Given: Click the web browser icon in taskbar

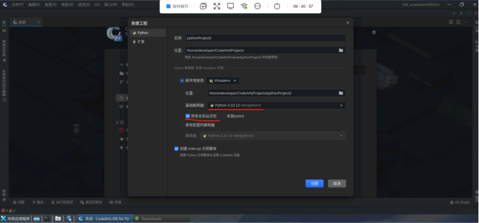Looking at the screenshot, I should pos(69,218).
